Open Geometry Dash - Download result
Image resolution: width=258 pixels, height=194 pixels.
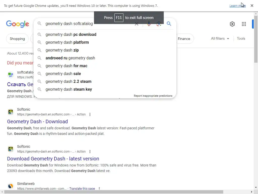[x=37, y=122]
